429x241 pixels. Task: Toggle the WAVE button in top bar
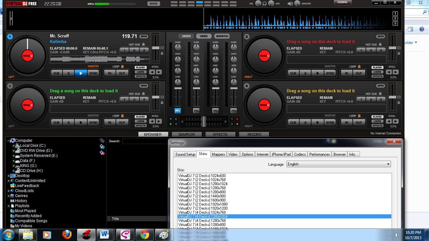click(154, 4)
